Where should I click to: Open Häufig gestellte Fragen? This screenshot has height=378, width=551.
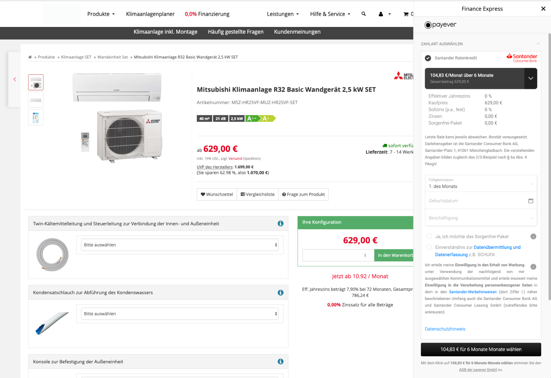[236, 32]
